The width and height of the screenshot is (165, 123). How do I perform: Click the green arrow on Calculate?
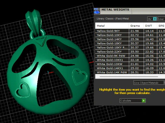[x=144, y=100]
